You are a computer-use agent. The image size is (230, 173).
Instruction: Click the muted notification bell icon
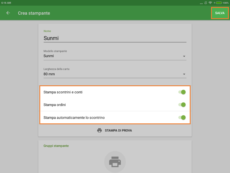point(206,3)
